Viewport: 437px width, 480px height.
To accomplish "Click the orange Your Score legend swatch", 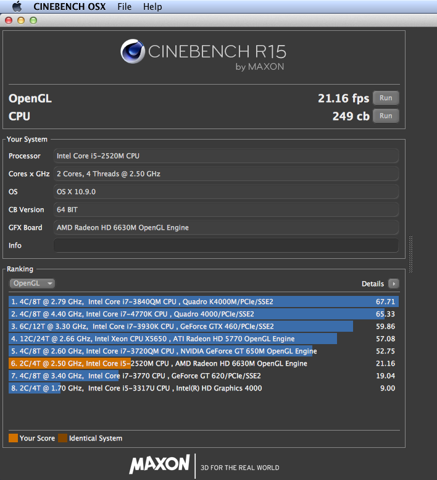I will point(13,438).
